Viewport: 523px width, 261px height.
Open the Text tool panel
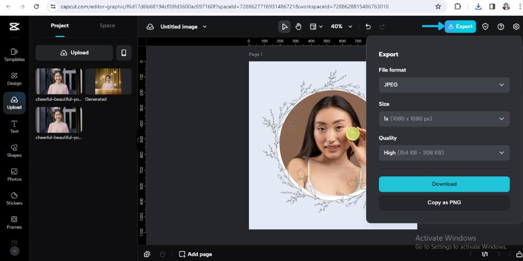pos(14,127)
